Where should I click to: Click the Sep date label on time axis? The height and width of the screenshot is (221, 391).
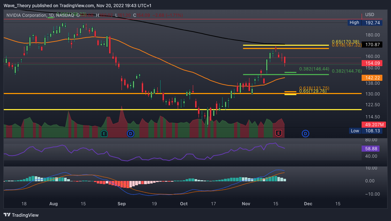click(121, 203)
